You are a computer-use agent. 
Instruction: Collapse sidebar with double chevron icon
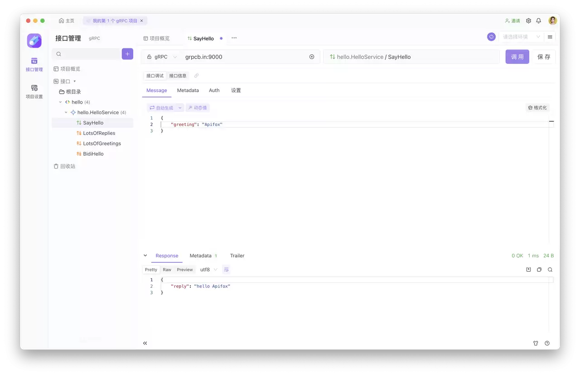coord(145,343)
